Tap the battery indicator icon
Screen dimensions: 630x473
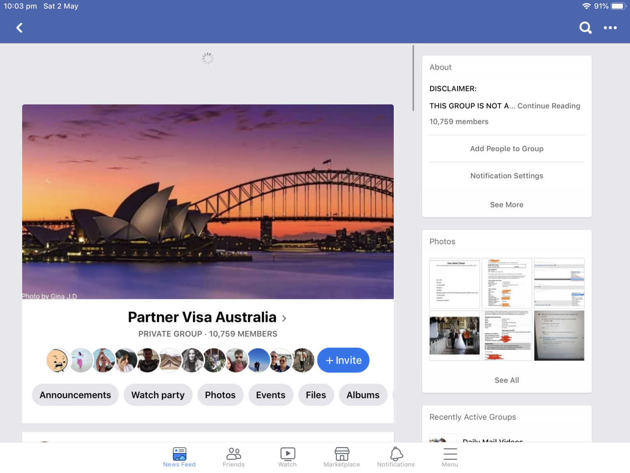(x=619, y=6)
